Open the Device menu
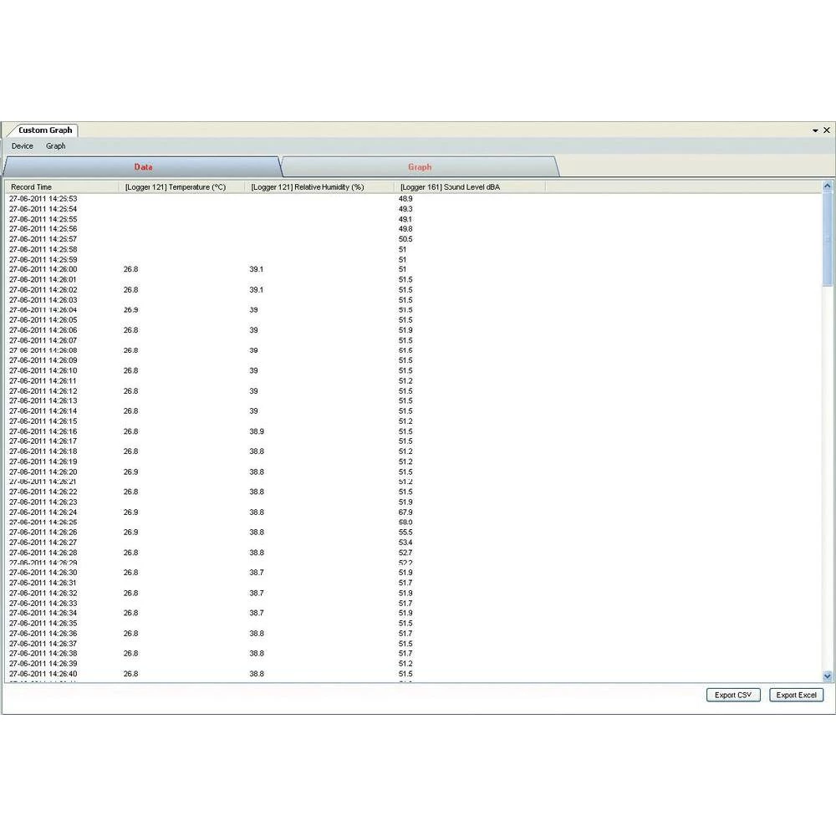This screenshot has height=836, width=836. [x=23, y=146]
